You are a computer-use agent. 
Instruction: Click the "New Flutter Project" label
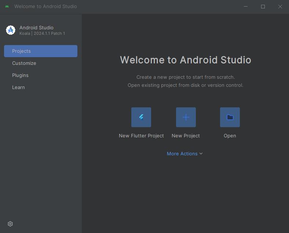pyautogui.click(x=141, y=136)
